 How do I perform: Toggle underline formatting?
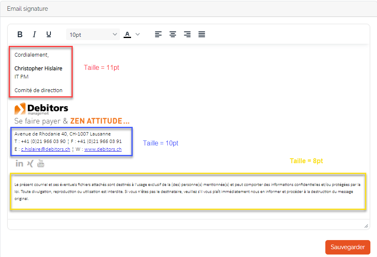pyautogui.click(x=49, y=34)
